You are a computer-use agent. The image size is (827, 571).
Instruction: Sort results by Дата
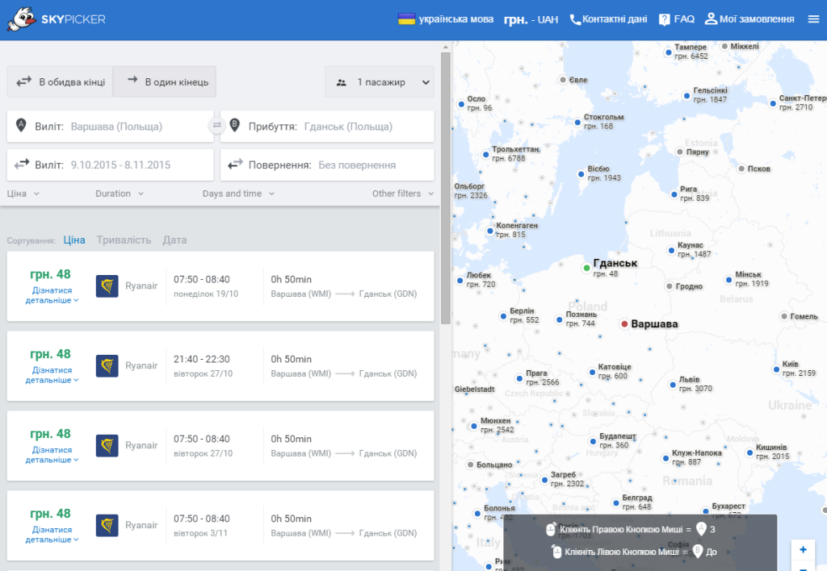pyautogui.click(x=174, y=240)
